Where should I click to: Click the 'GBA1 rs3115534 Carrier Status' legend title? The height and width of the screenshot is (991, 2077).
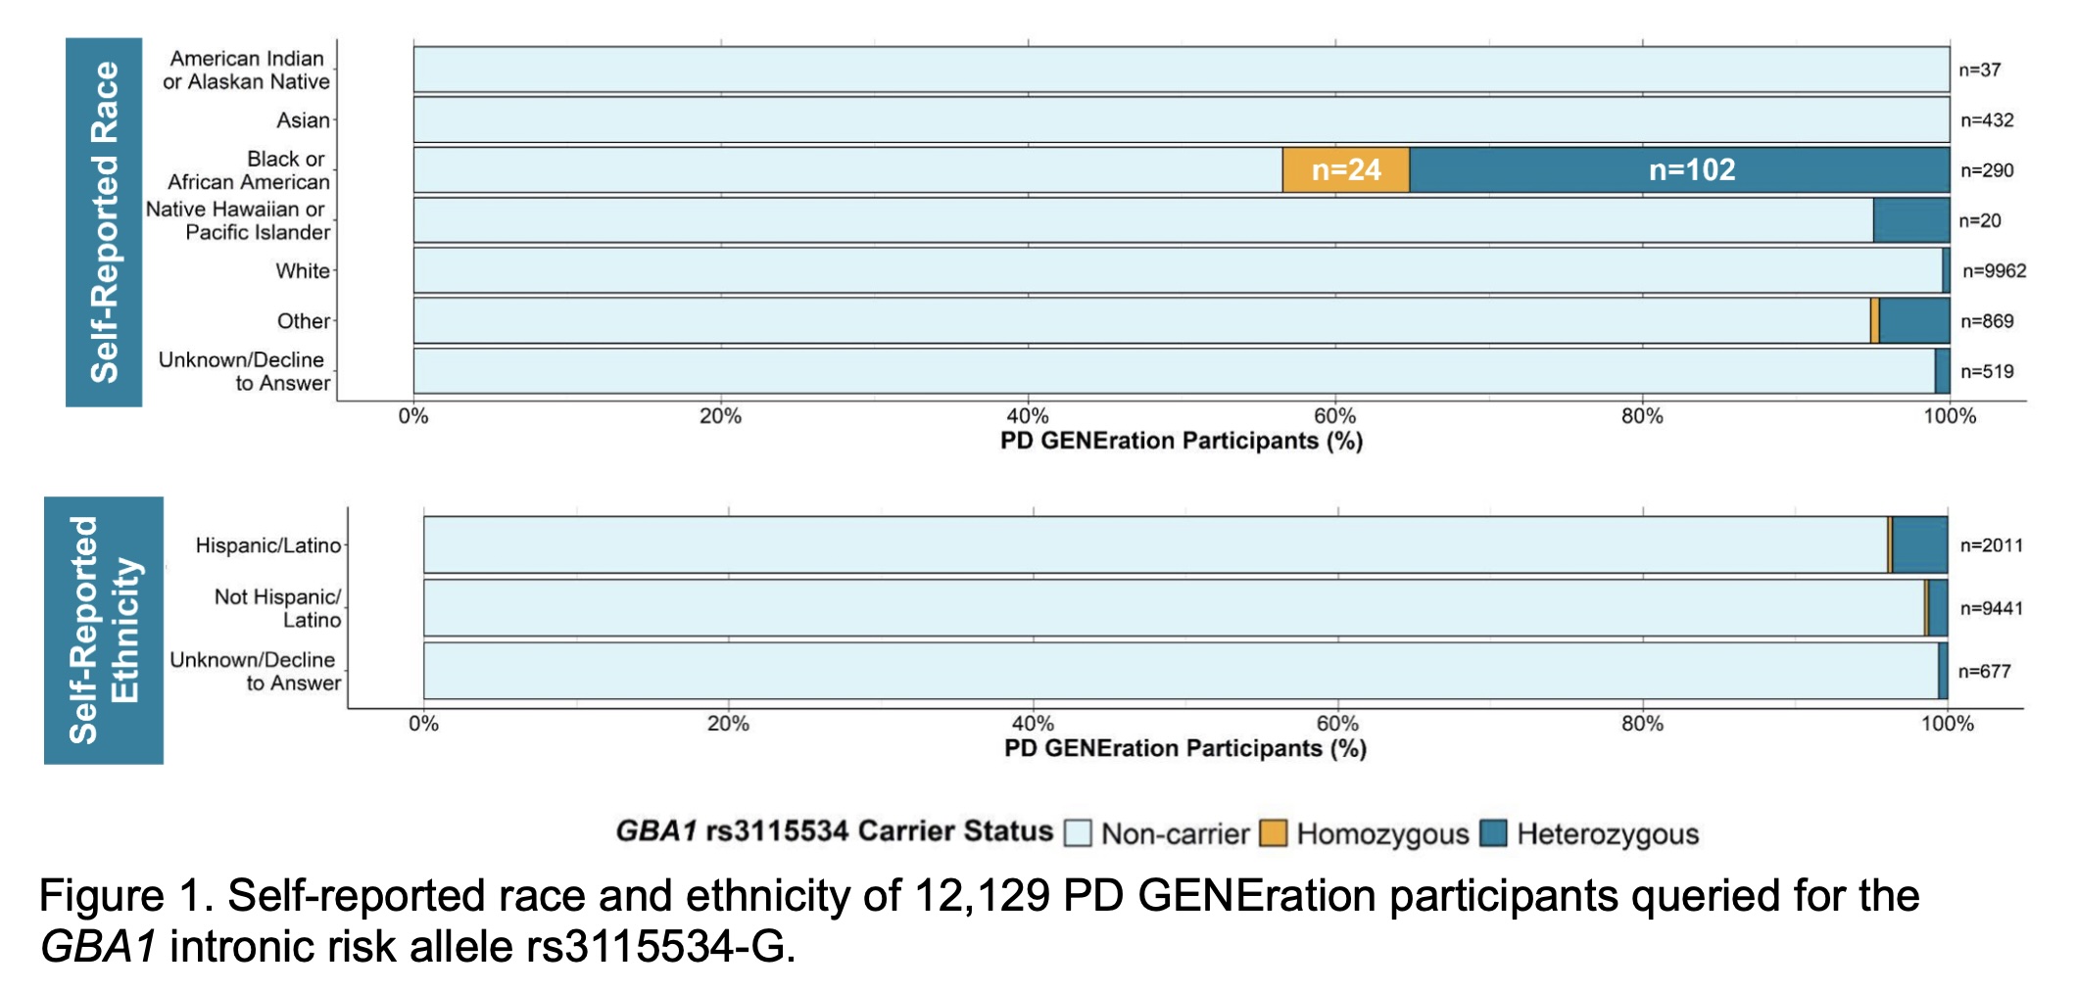coord(834,831)
